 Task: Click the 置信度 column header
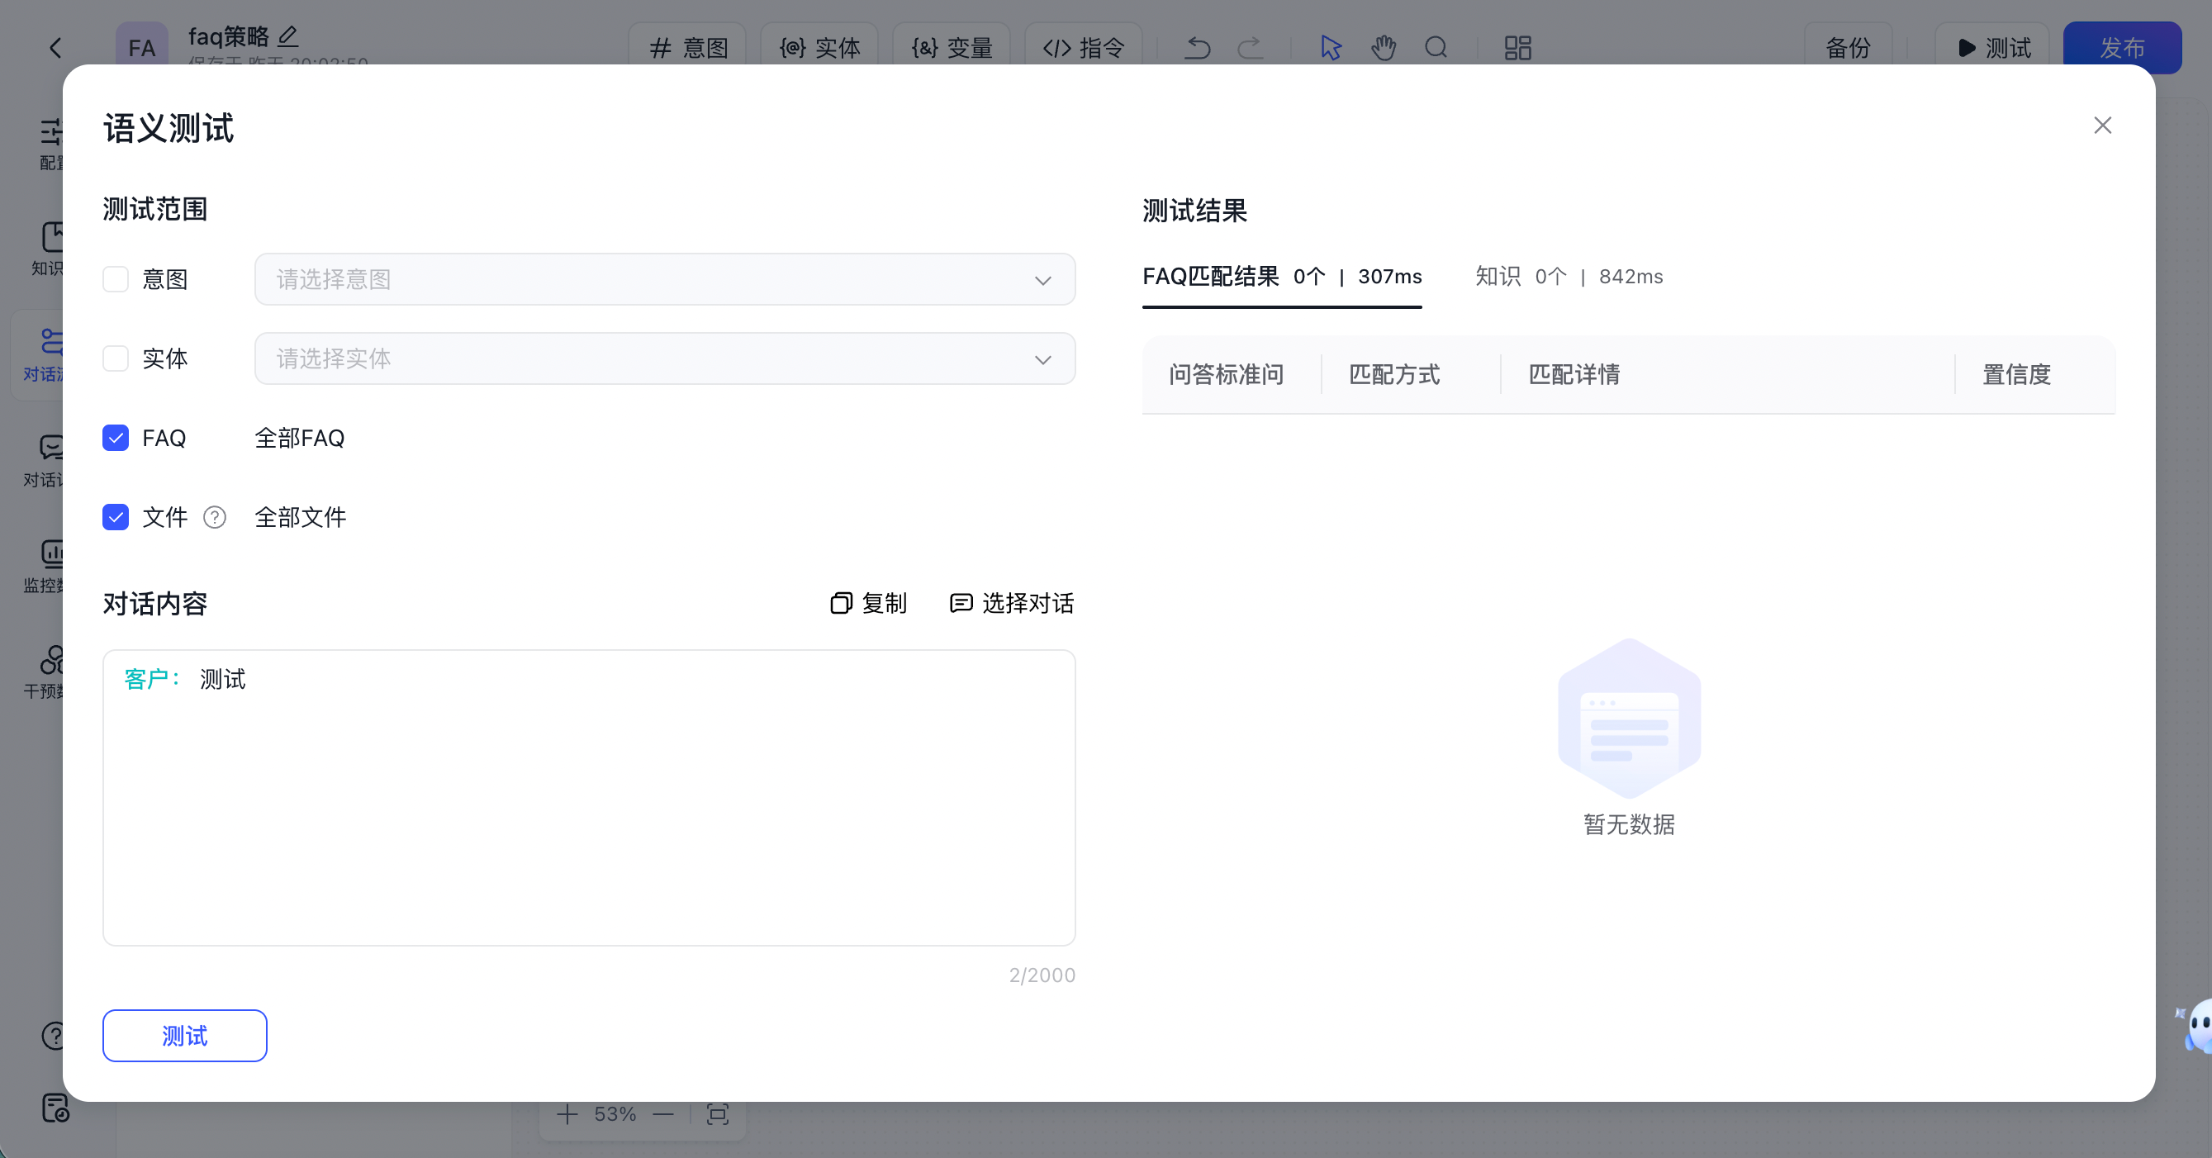[2016, 374]
